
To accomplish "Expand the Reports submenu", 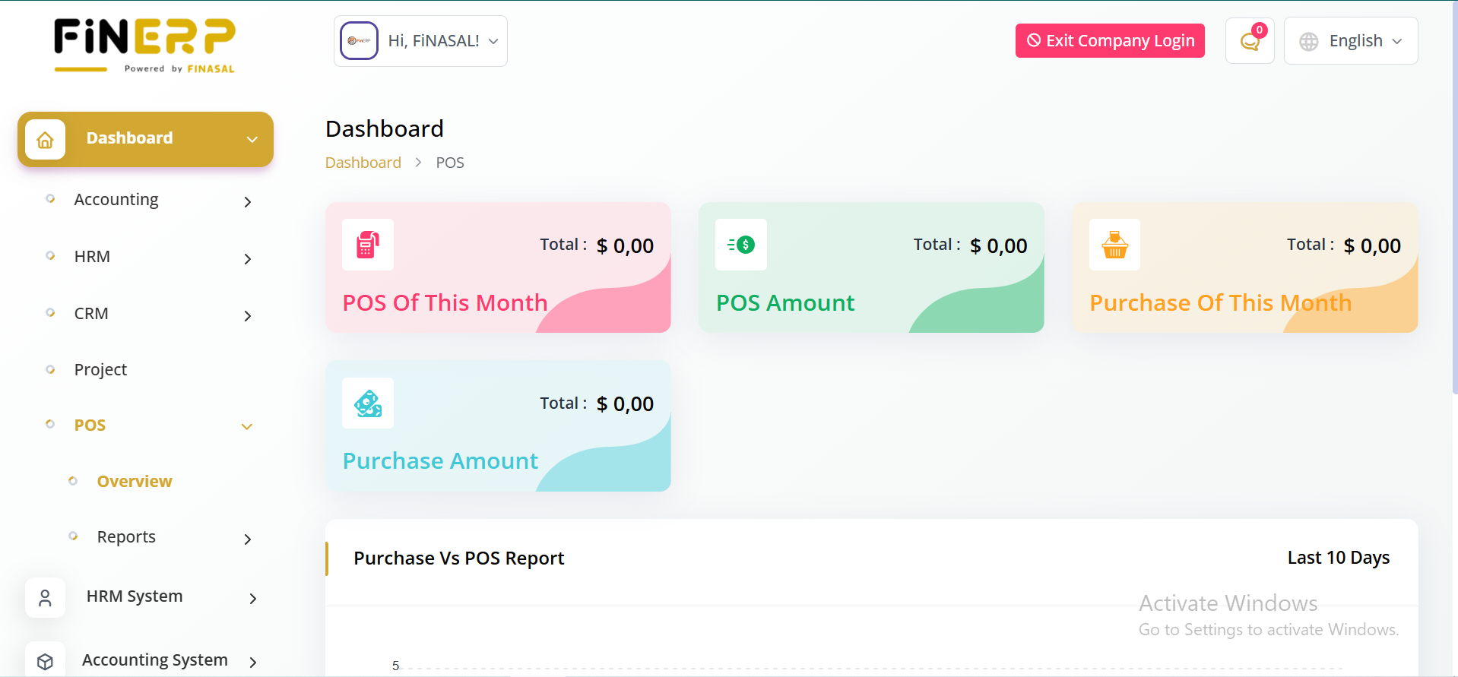I will pos(247,539).
